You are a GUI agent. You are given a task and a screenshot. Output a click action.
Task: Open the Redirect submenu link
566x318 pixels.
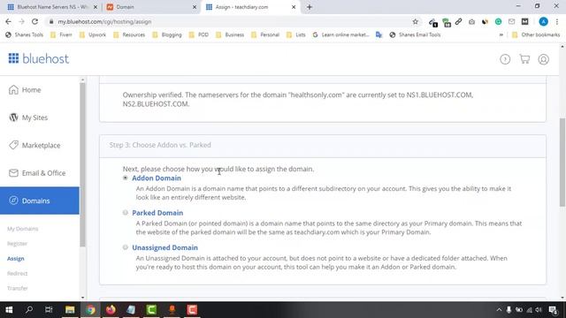click(17, 273)
